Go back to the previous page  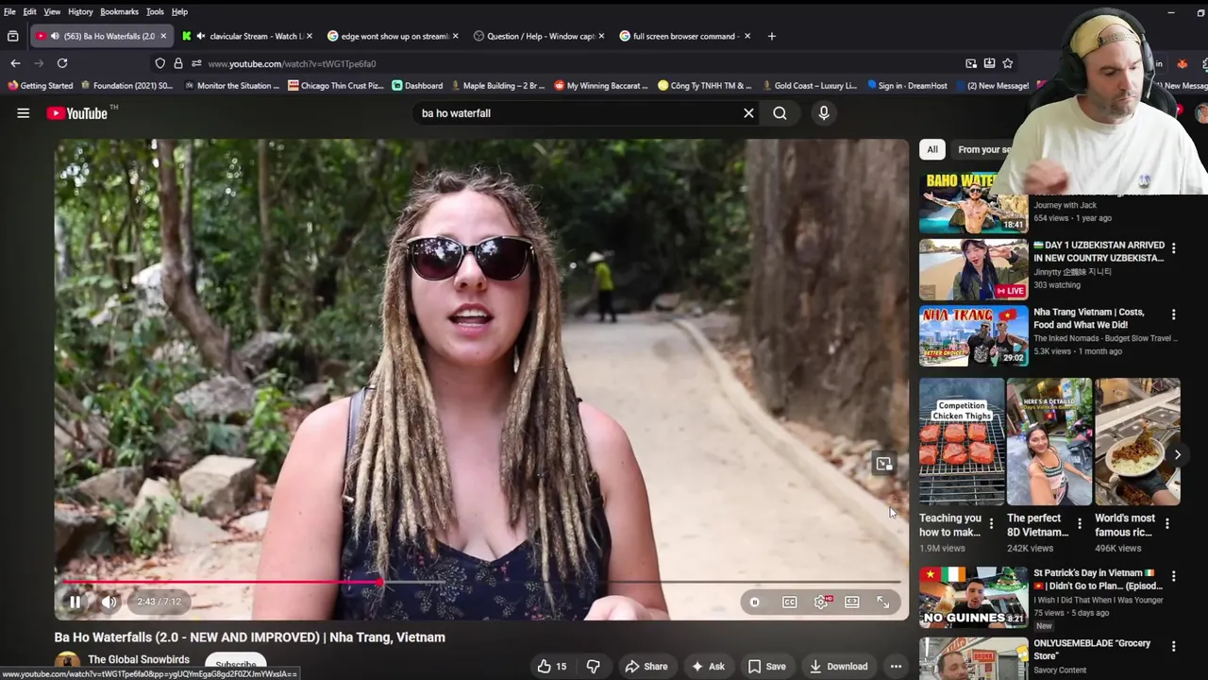pyautogui.click(x=15, y=63)
